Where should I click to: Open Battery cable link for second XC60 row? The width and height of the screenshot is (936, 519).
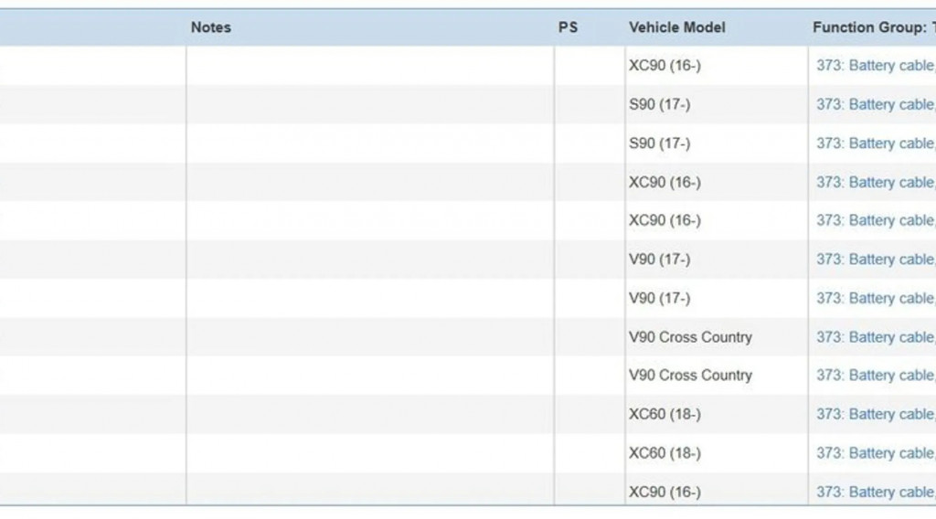[875, 453]
